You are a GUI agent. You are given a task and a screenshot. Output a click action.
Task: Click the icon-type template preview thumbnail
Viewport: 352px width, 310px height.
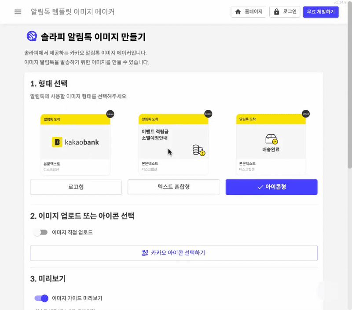tap(271, 144)
